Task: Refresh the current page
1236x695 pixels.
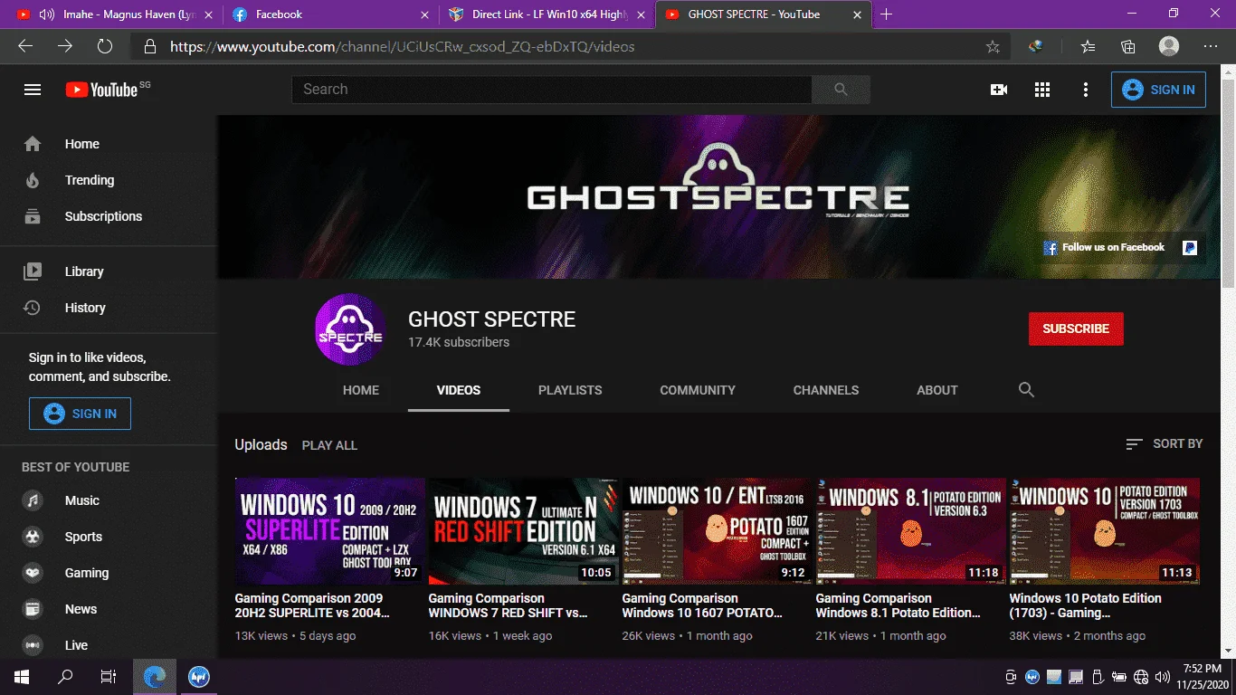Action: pos(105,46)
